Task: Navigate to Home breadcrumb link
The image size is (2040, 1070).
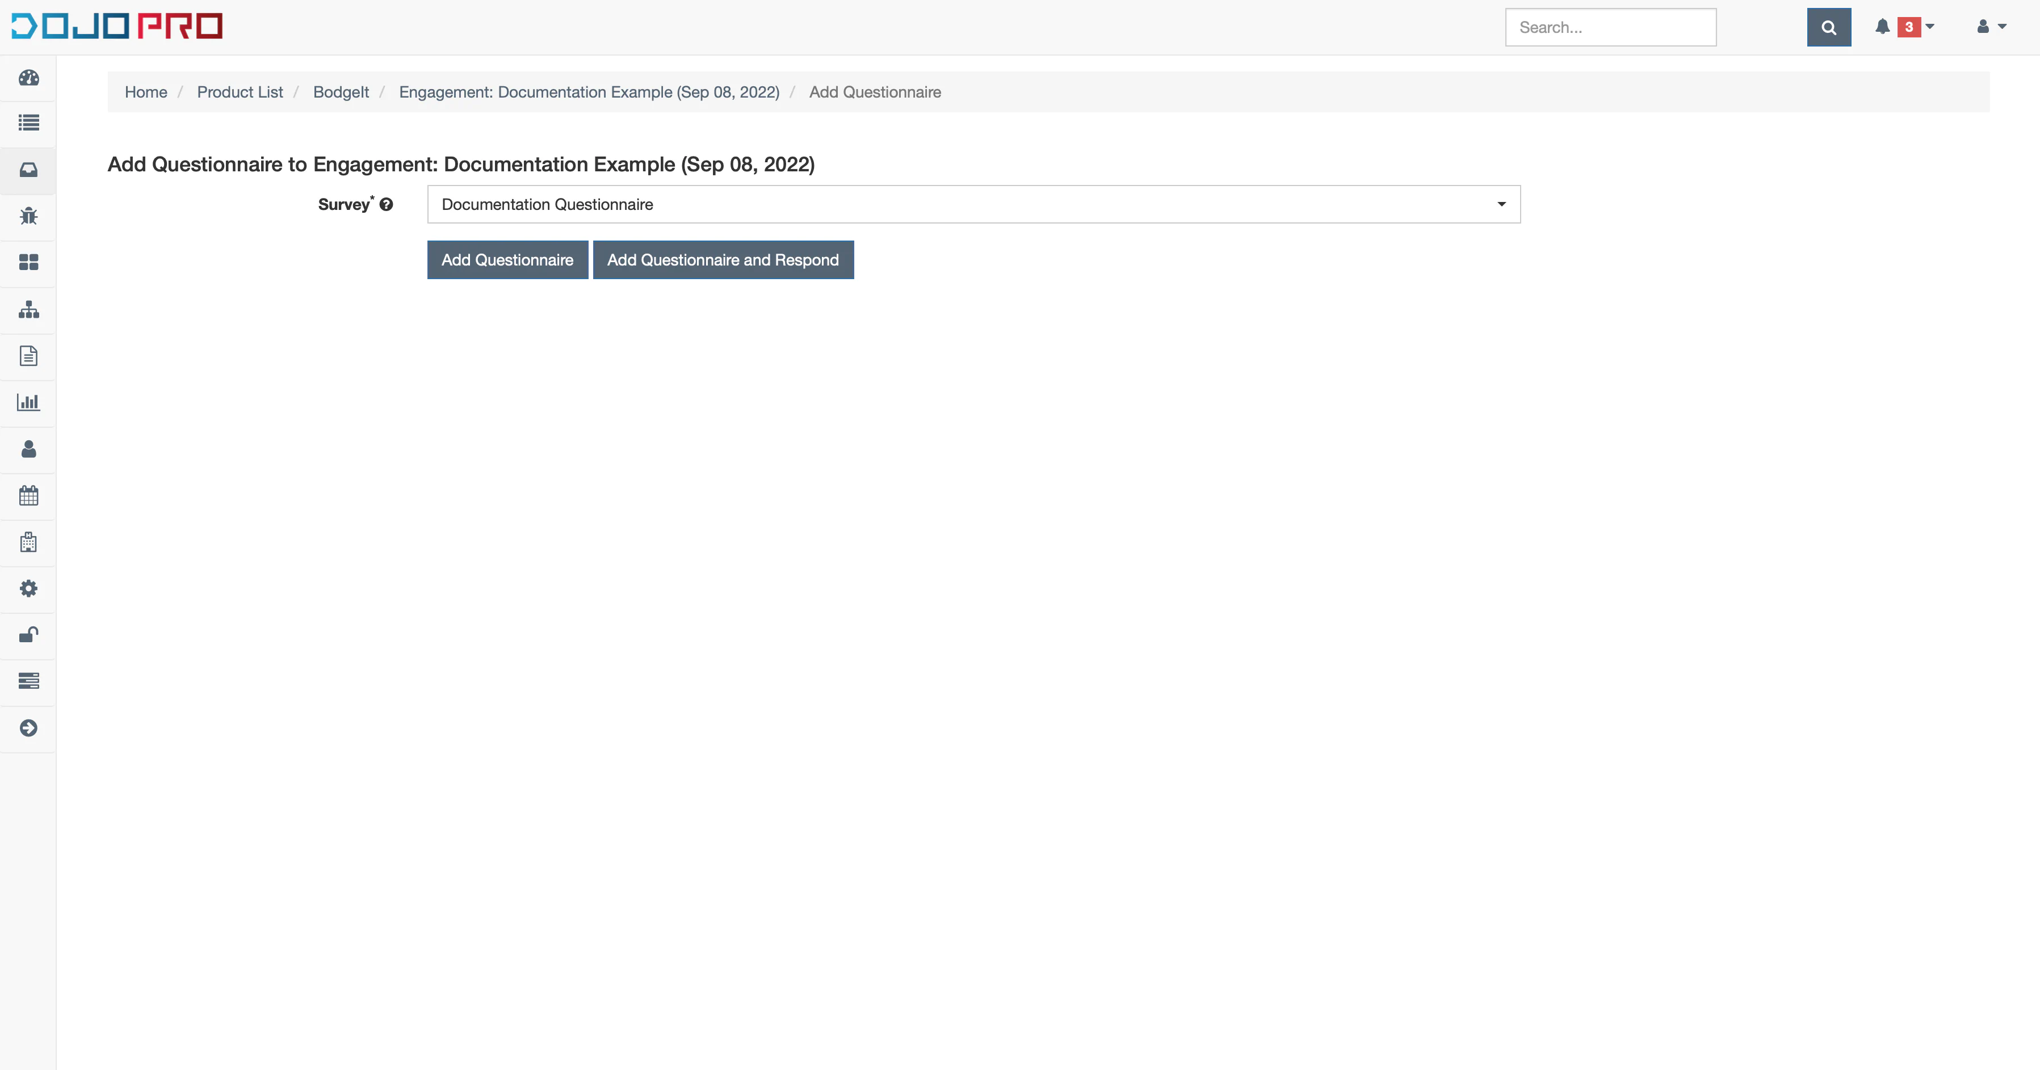Action: tap(147, 92)
